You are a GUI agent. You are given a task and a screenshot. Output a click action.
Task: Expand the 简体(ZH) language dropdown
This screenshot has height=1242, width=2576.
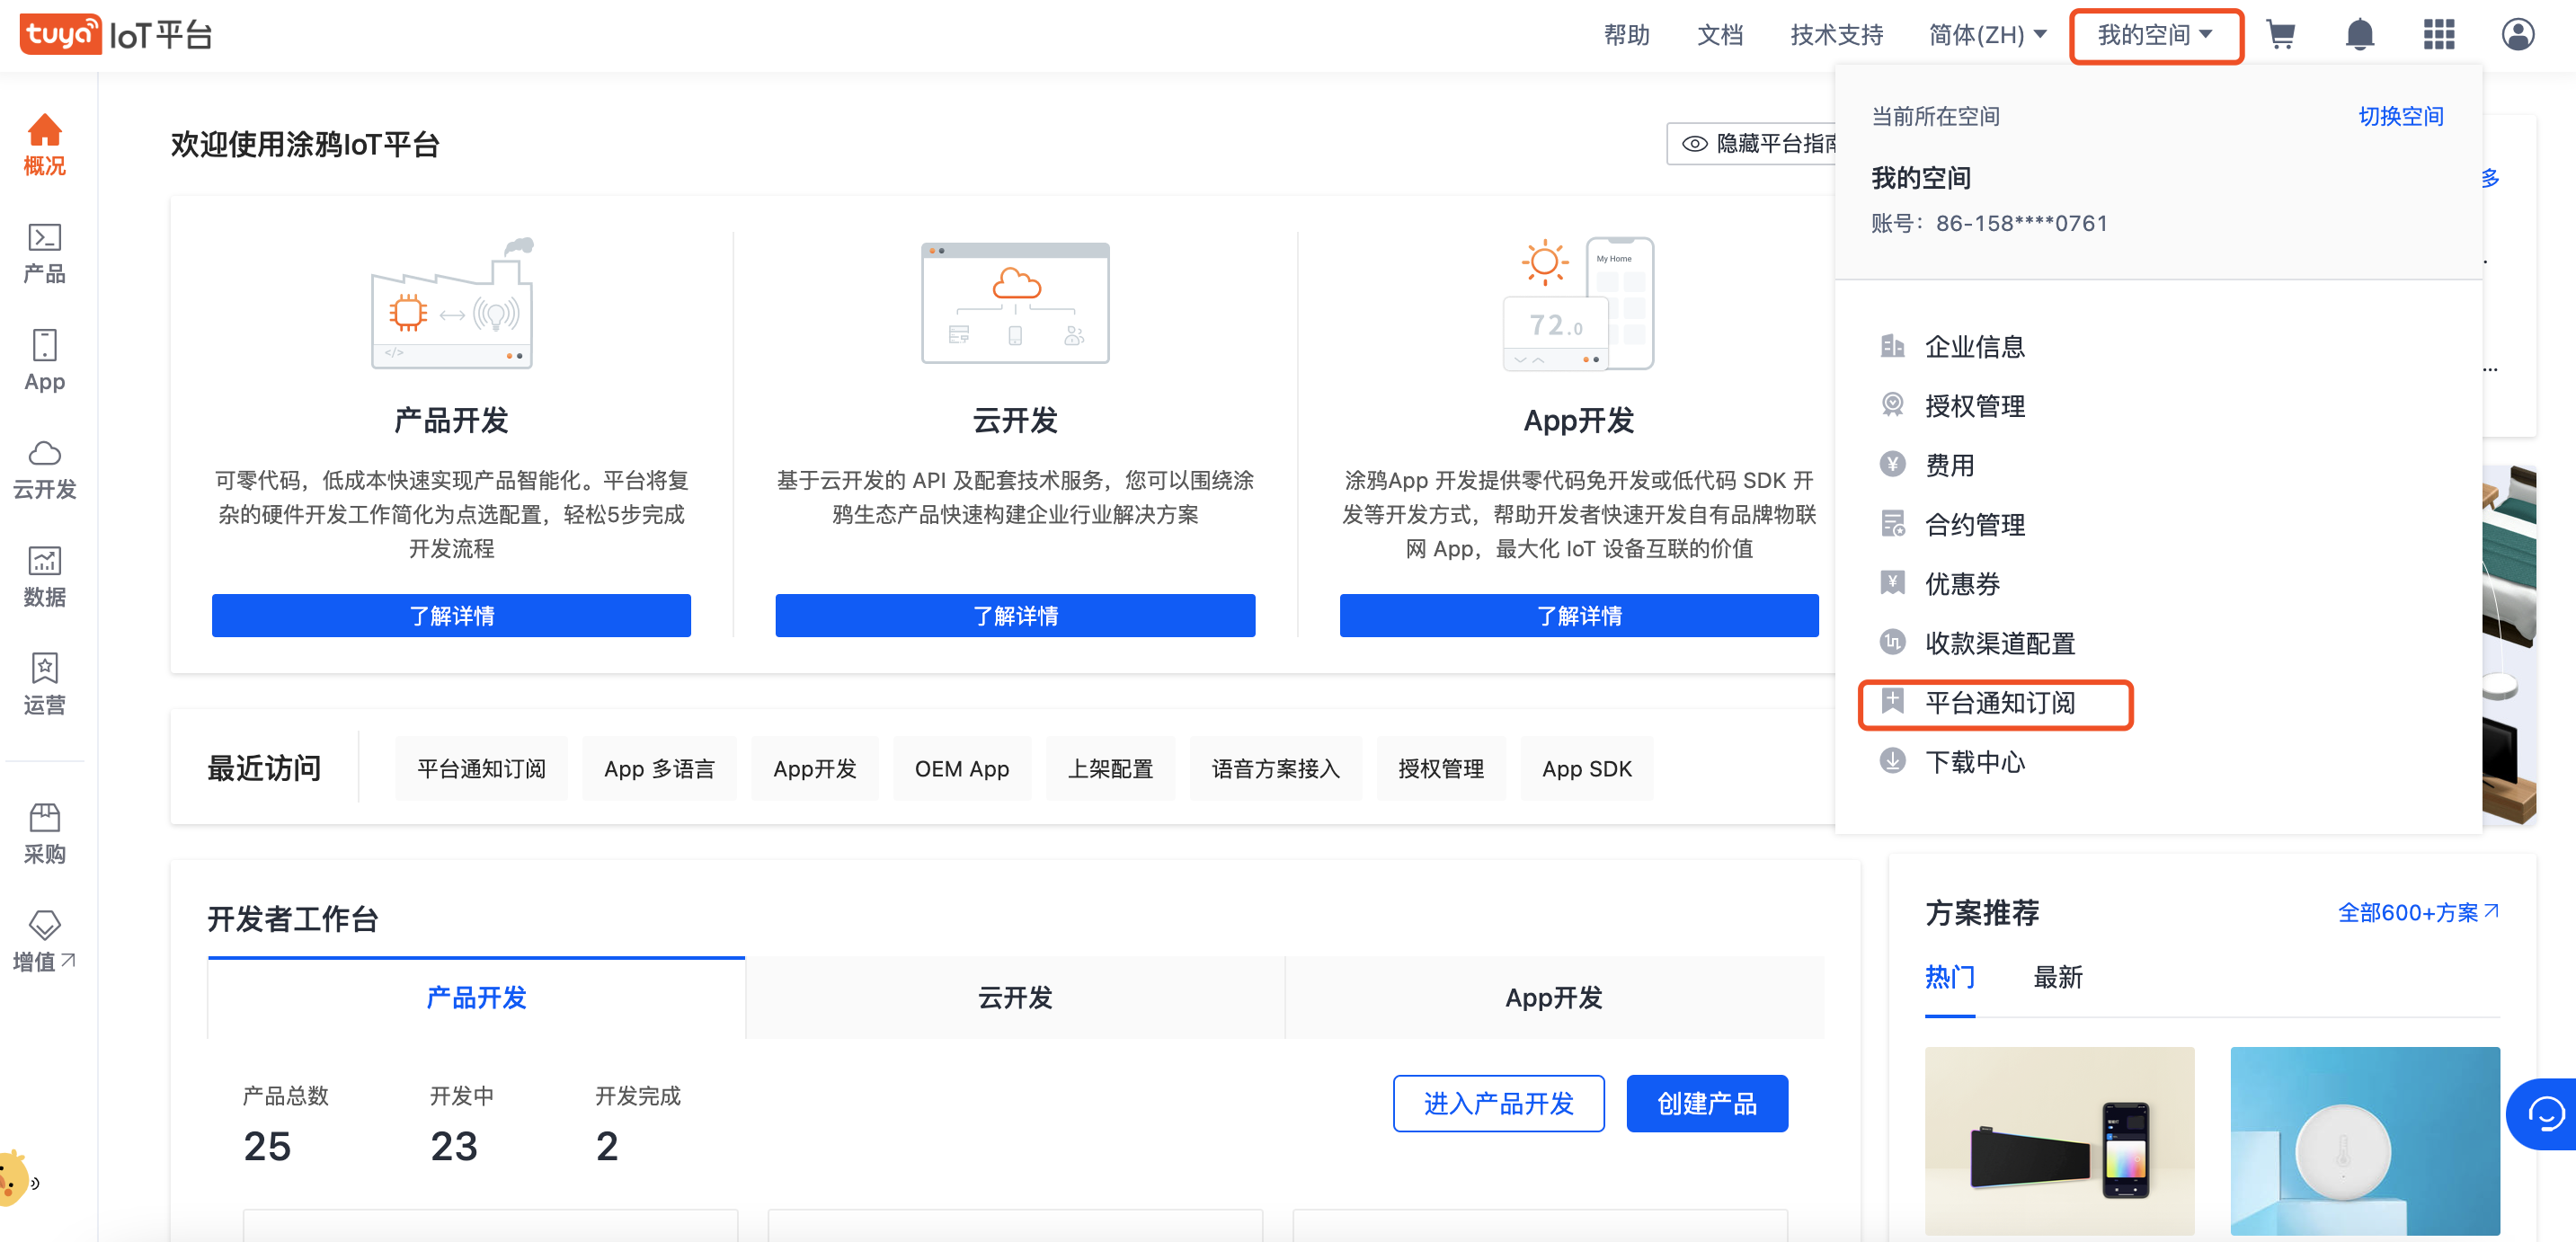point(1987,35)
